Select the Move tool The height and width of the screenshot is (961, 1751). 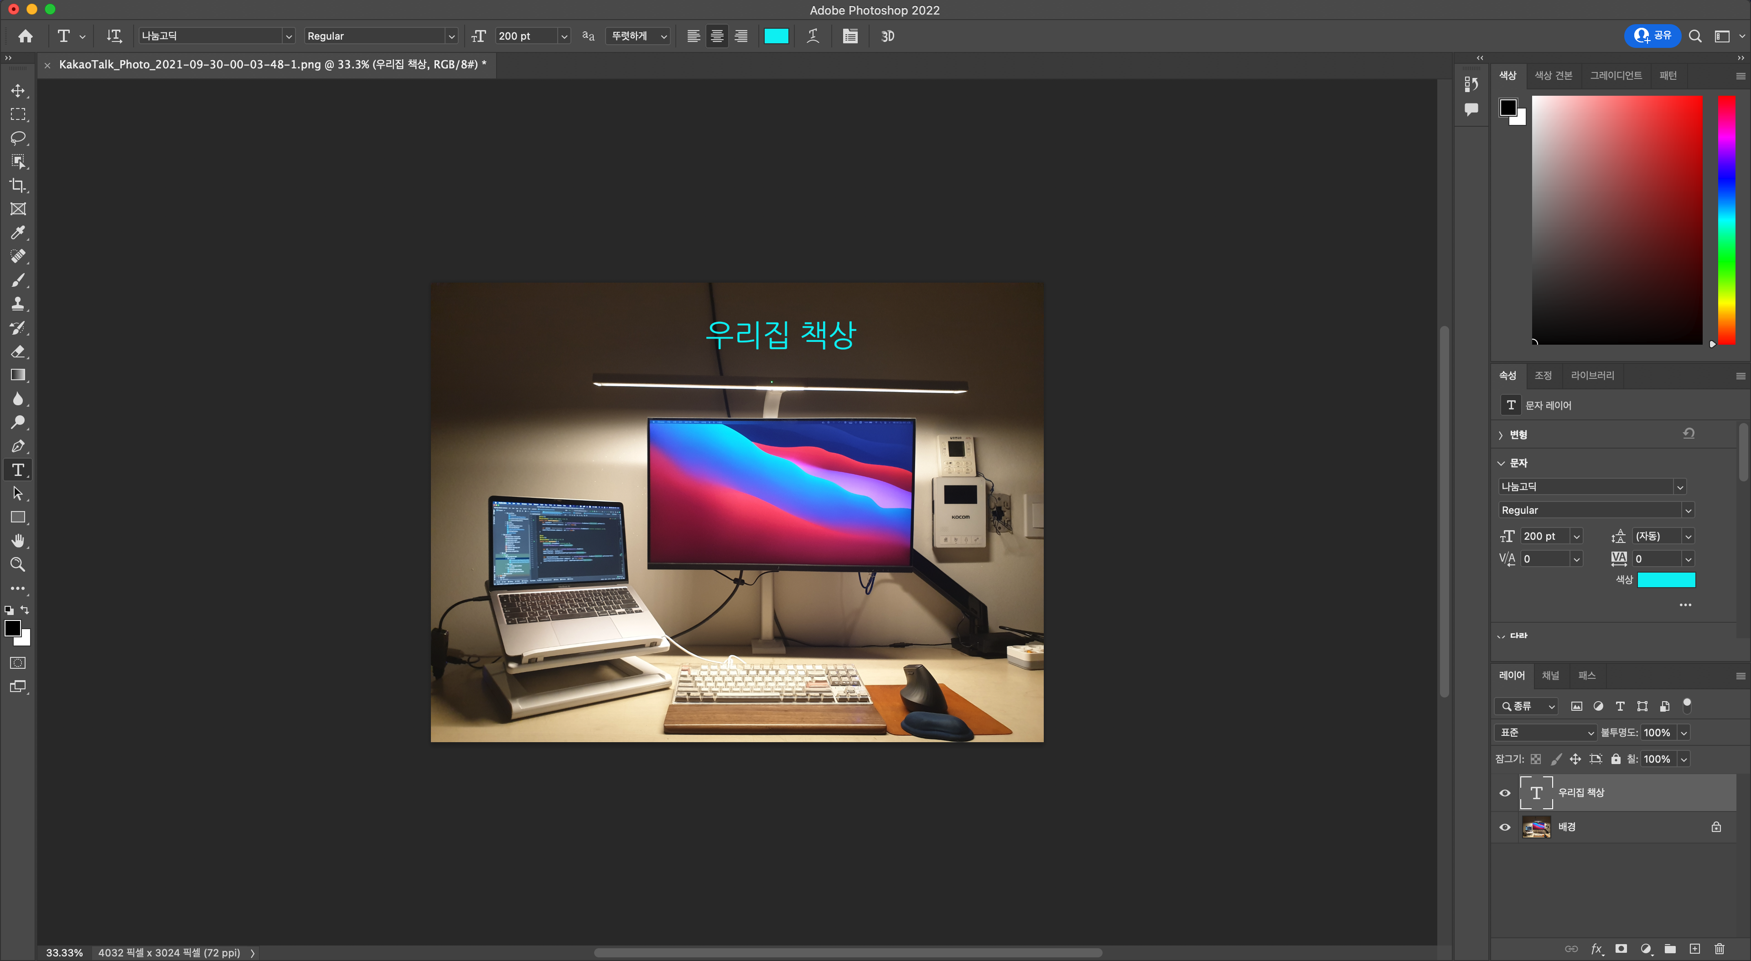[x=18, y=90]
